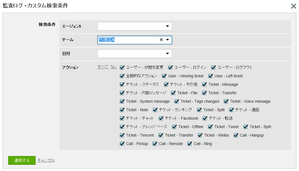Uncheck Ticket - Offline checkbox

coord(174,127)
